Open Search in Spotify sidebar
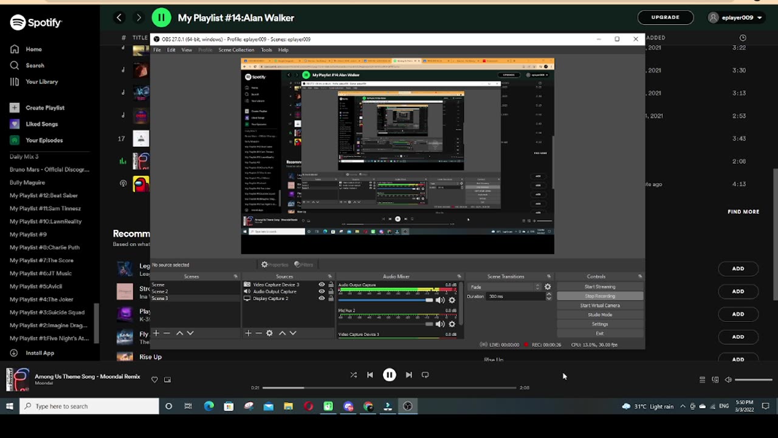 (35, 65)
